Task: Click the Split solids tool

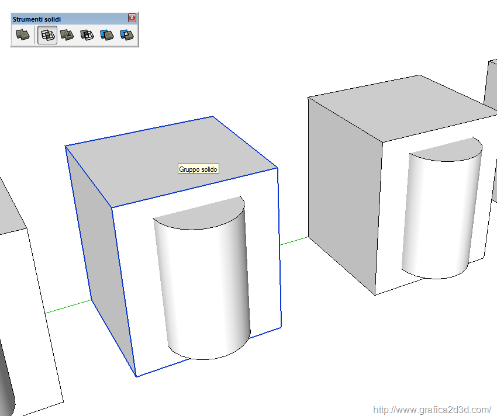Action: (x=126, y=36)
